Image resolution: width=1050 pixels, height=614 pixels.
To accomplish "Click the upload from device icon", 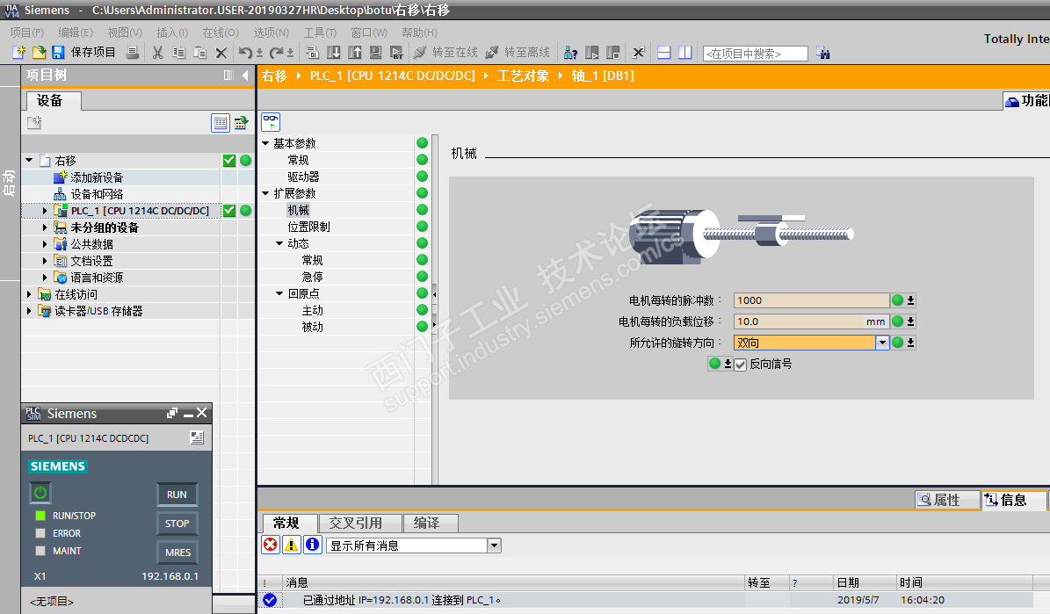I will click(355, 52).
